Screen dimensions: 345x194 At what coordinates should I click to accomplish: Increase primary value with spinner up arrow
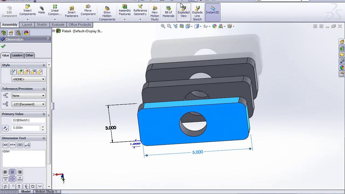coord(43,126)
